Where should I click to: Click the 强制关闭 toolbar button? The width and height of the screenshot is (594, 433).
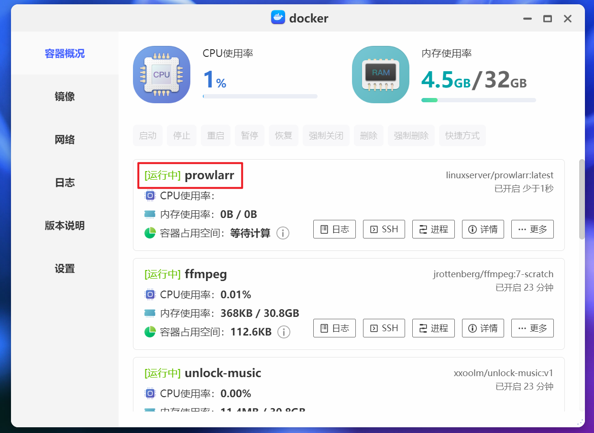pos(326,136)
